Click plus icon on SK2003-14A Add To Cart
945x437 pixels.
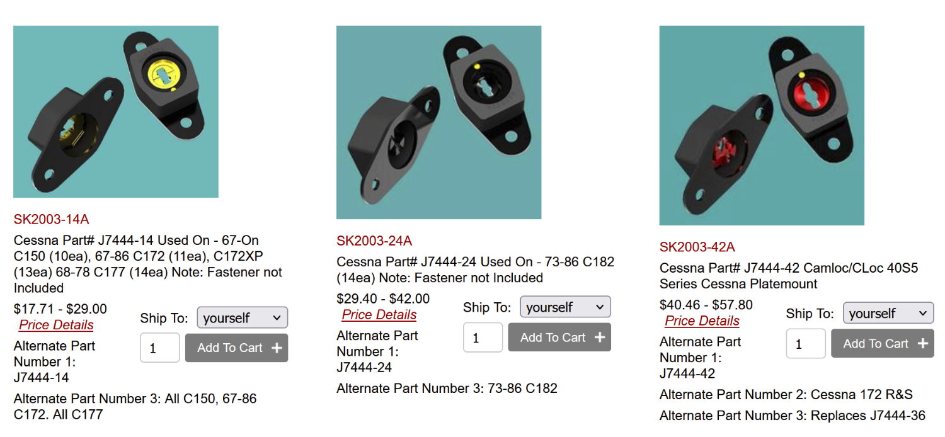[x=277, y=348]
